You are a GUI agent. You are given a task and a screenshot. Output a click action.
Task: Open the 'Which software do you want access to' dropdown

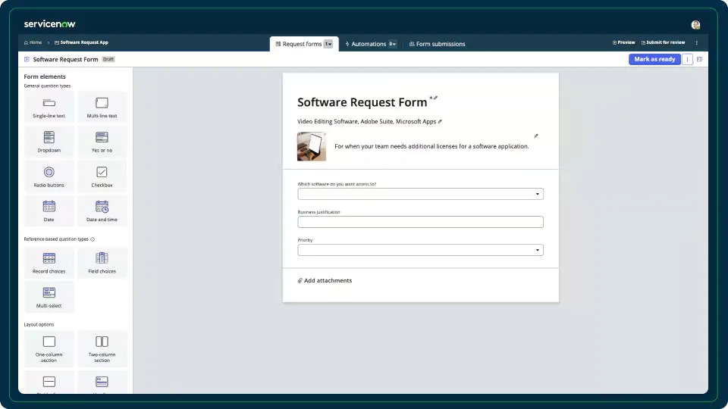pyautogui.click(x=420, y=194)
